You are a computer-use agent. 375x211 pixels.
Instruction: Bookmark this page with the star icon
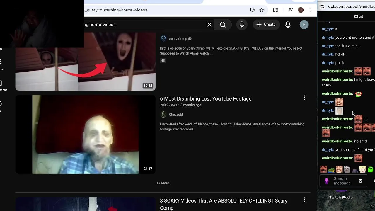click(x=262, y=10)
